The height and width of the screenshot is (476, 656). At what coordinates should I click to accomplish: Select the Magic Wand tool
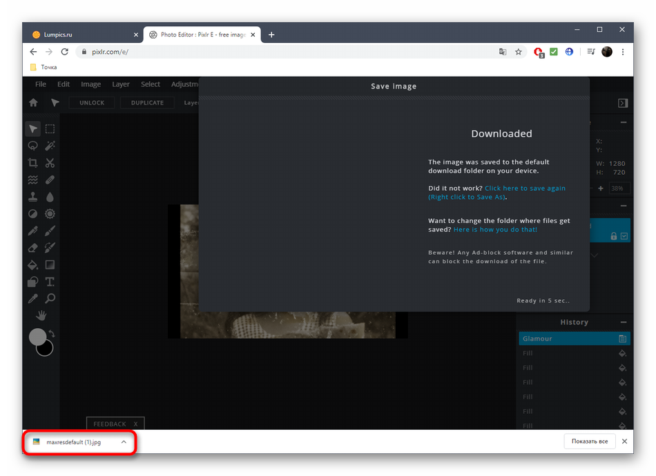click(x=50, y=146)
